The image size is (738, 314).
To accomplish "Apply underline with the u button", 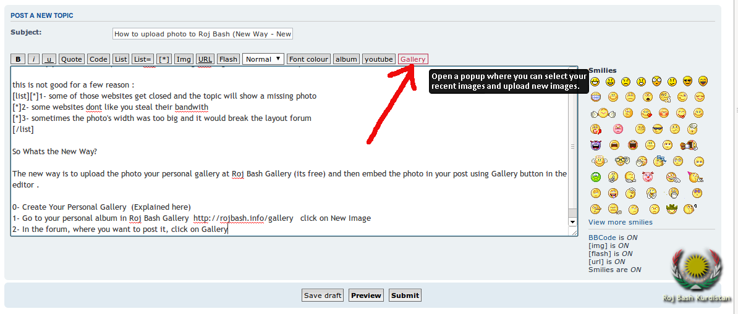I will pos(49,59).
